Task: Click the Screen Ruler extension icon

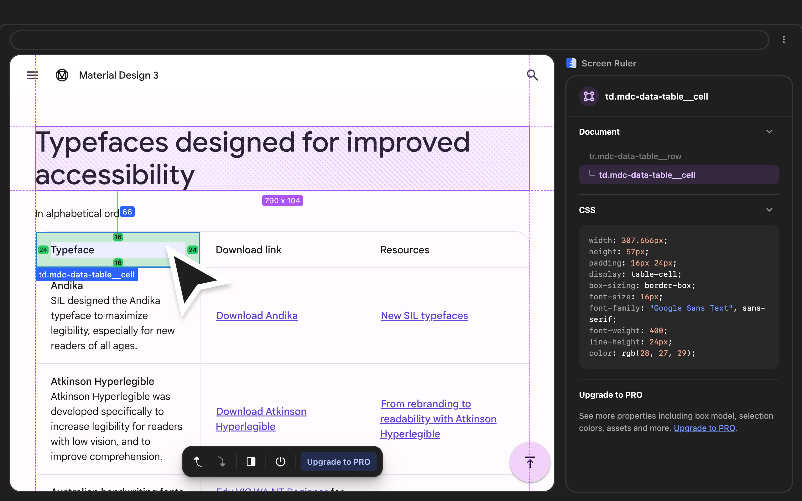Action: click(x=571, y=63)
